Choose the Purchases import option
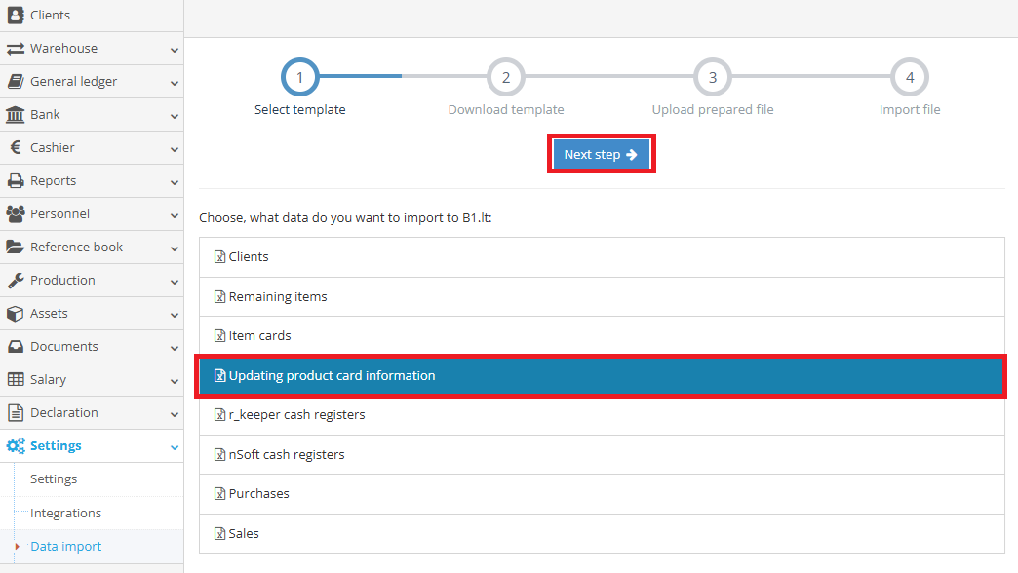 pos(258,493)
